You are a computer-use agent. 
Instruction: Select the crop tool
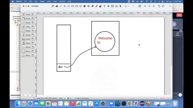(108, 6)
